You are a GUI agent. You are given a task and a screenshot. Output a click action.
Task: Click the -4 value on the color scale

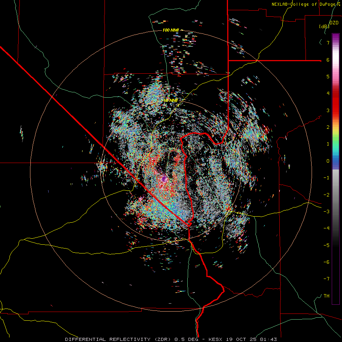tap(326, 228)
